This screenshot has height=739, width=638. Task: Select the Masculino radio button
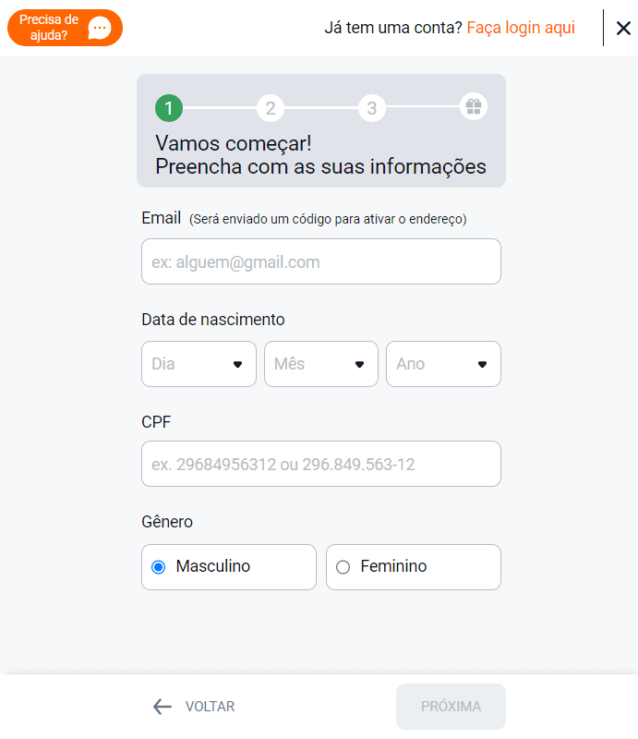[159, 567]
